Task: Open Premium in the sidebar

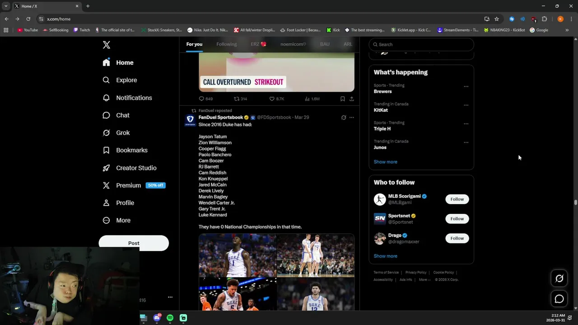Action: click(122, 185)
